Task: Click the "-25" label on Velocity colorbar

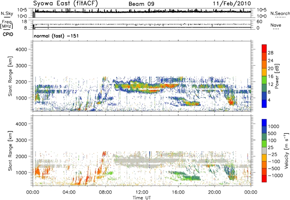Action: coord(273,155)
